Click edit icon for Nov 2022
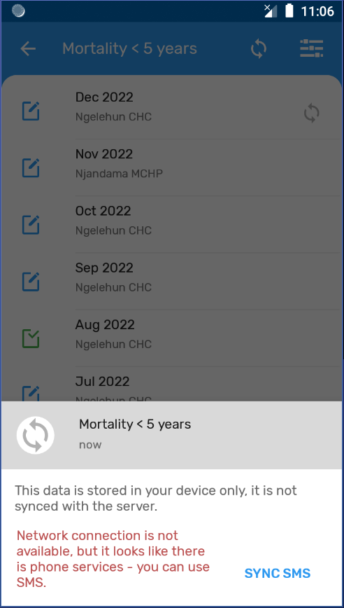 click(31, 168)
